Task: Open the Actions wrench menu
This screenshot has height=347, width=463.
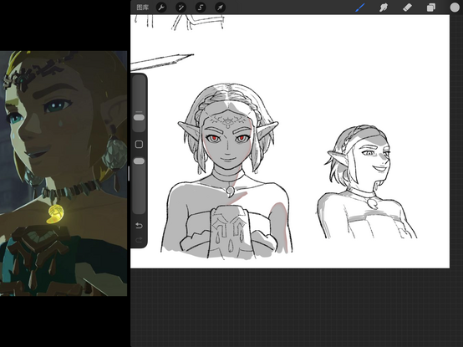Action: pyautogui.click(x=161, y=8)
